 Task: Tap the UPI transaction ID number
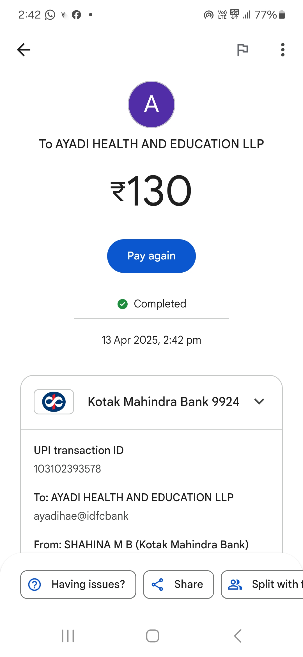67,469
